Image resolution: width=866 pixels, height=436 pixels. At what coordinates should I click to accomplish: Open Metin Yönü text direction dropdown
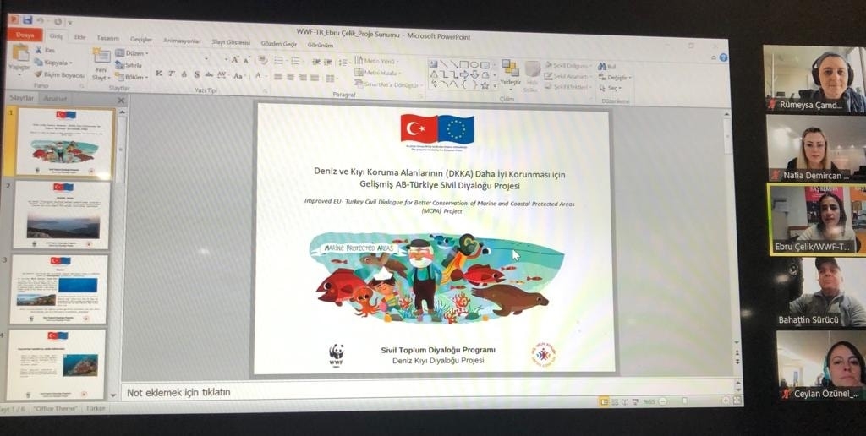point(377,61)
